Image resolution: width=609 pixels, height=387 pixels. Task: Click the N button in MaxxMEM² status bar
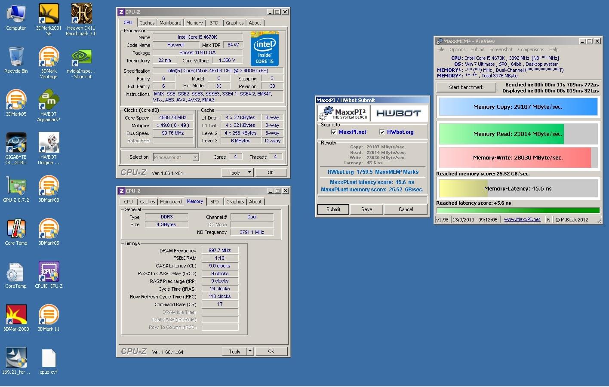pos(549,219)
